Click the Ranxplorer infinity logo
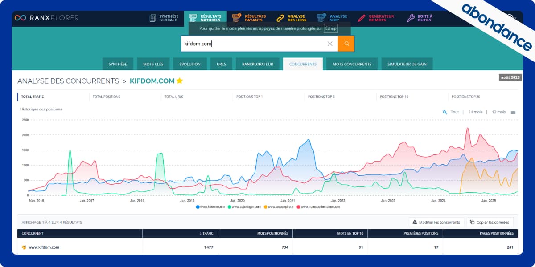 click(20, 18)
